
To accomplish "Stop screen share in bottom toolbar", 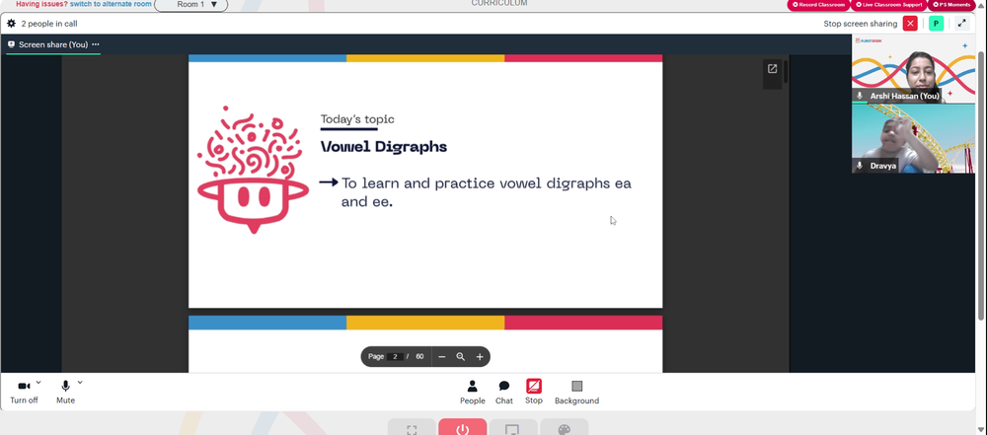I will [x=534, y=392].
